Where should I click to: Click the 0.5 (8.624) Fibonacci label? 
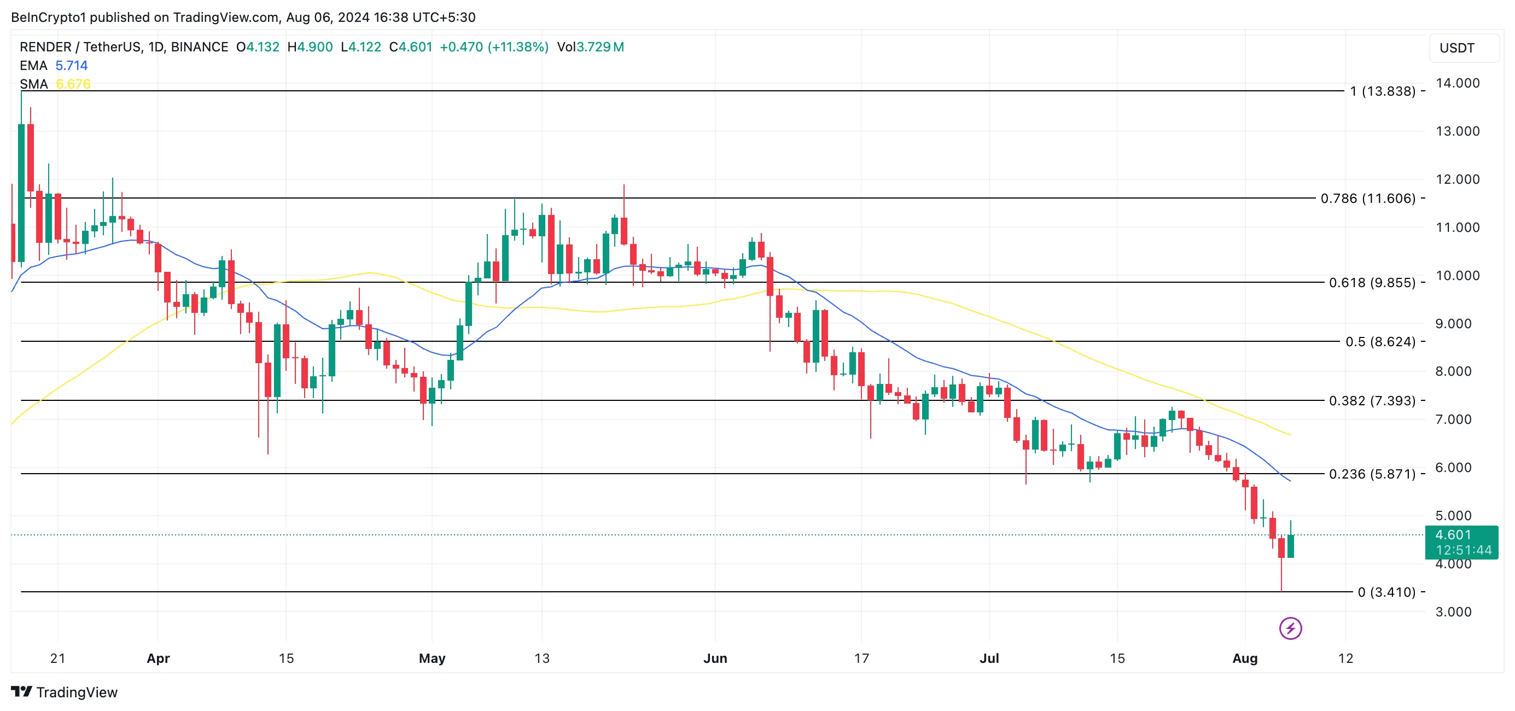pyautogui.click(x=1380, y=342)
